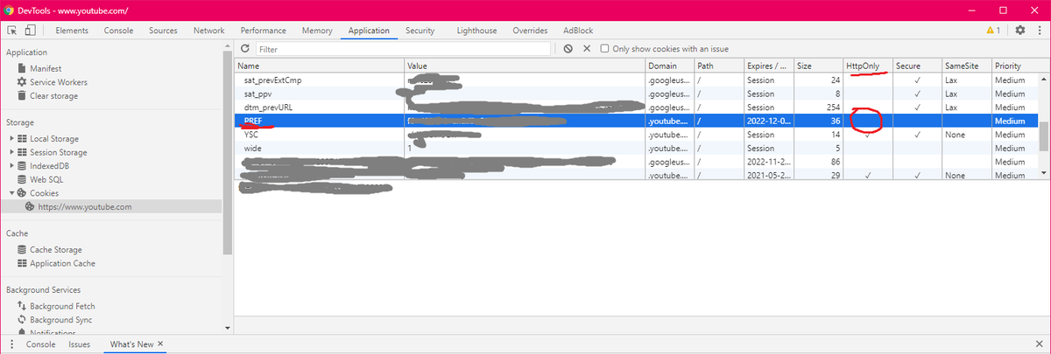Open Clear storage item
Viewport: 1051px width, 354px height.
[53, 96]
